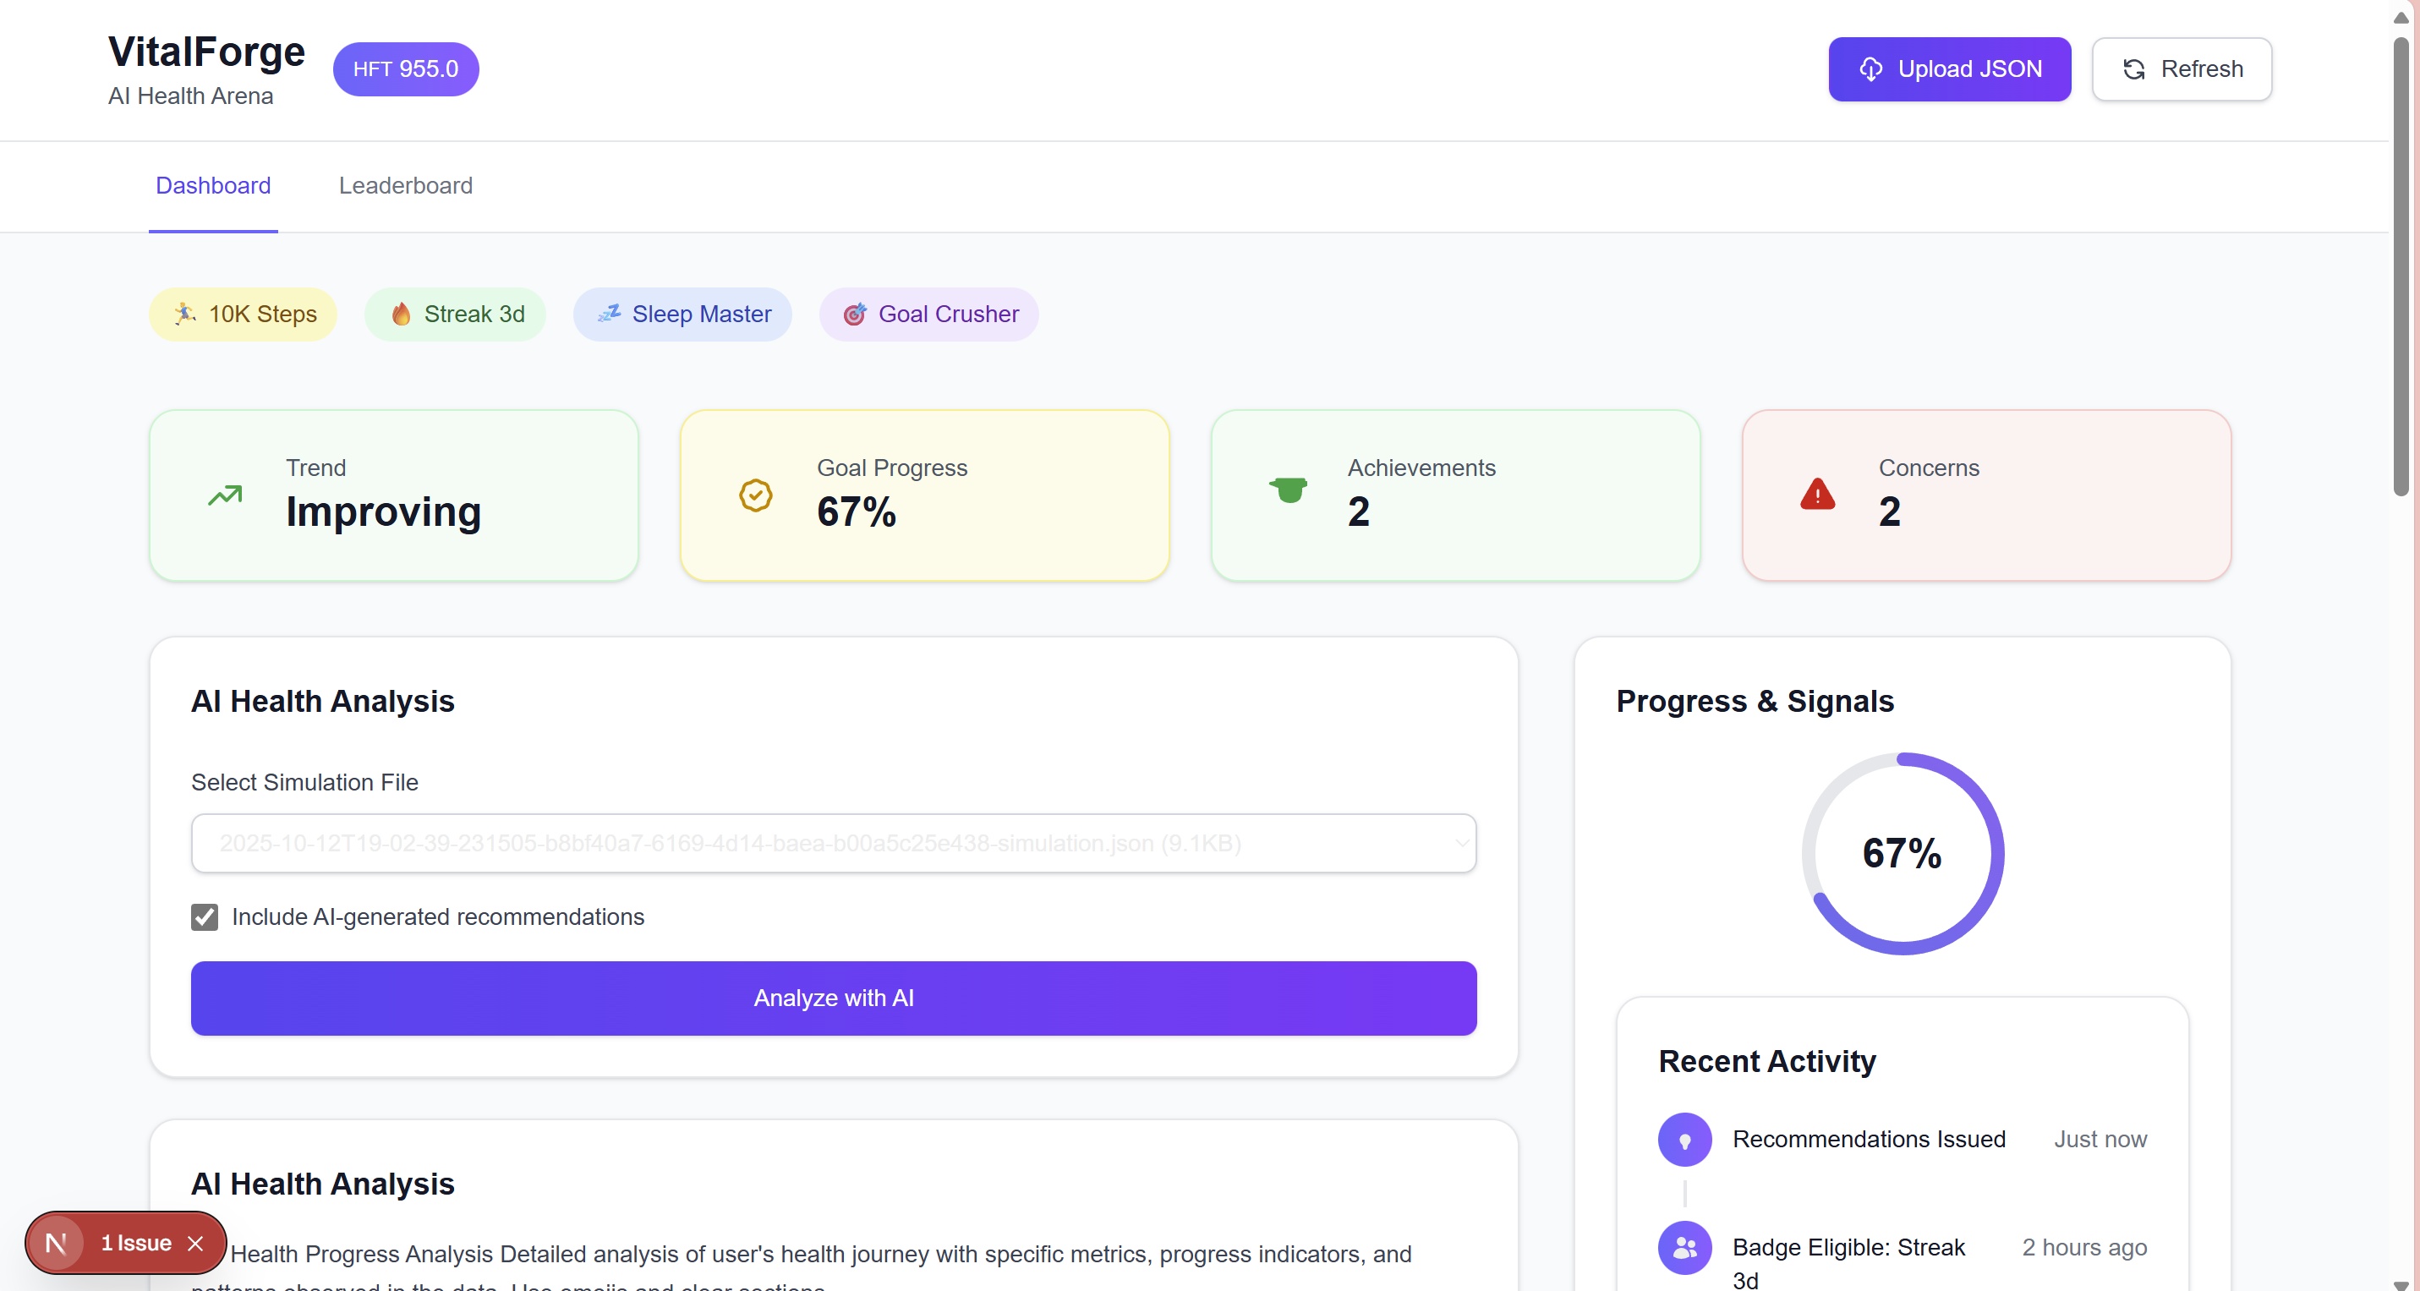
Task: Click the Upload JSON button
Action: [1948, 69]
